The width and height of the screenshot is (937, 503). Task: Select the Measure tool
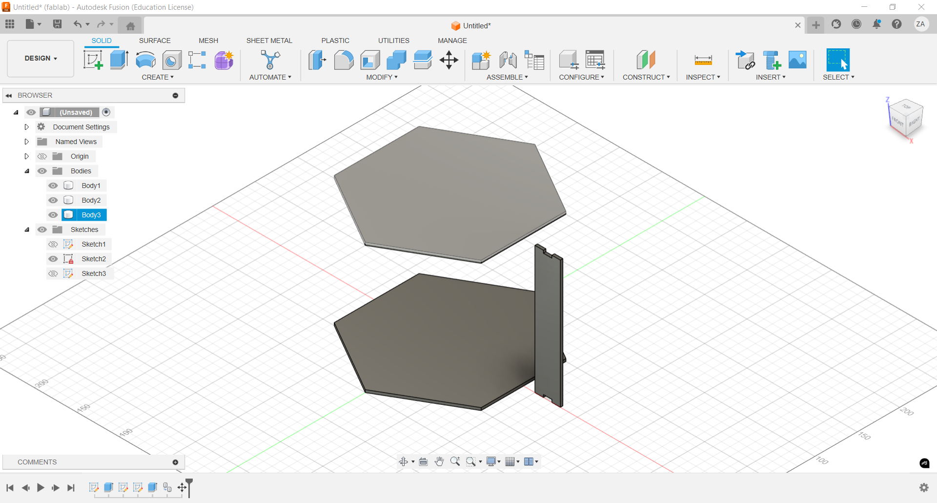[x=703, y=60]
